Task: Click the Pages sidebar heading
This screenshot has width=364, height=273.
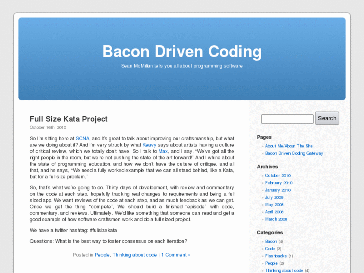Action: pyautogui.click(x=264, y=137)
